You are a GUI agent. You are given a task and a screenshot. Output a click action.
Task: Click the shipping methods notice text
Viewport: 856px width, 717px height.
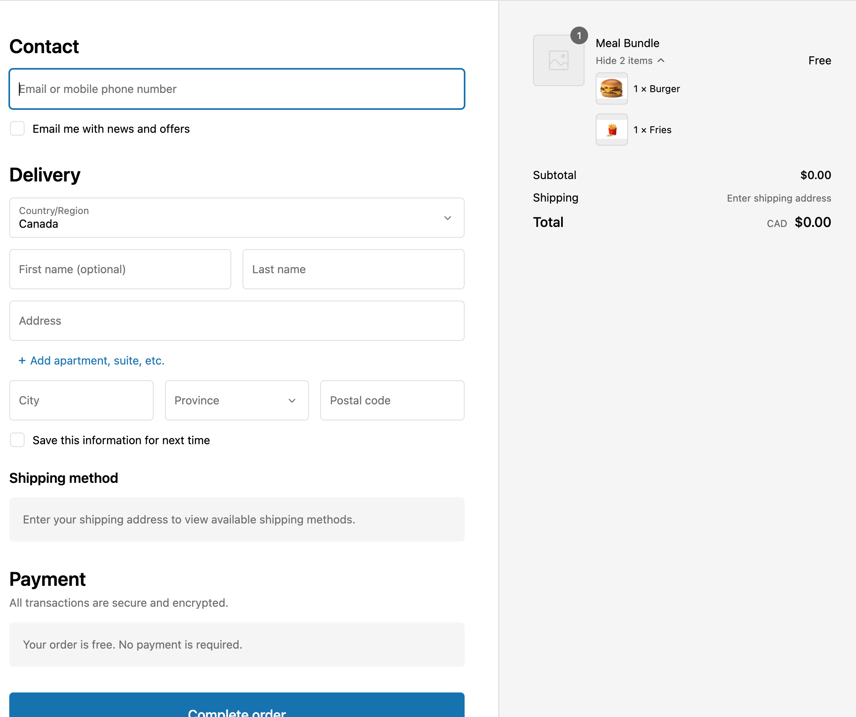[189, 520]
